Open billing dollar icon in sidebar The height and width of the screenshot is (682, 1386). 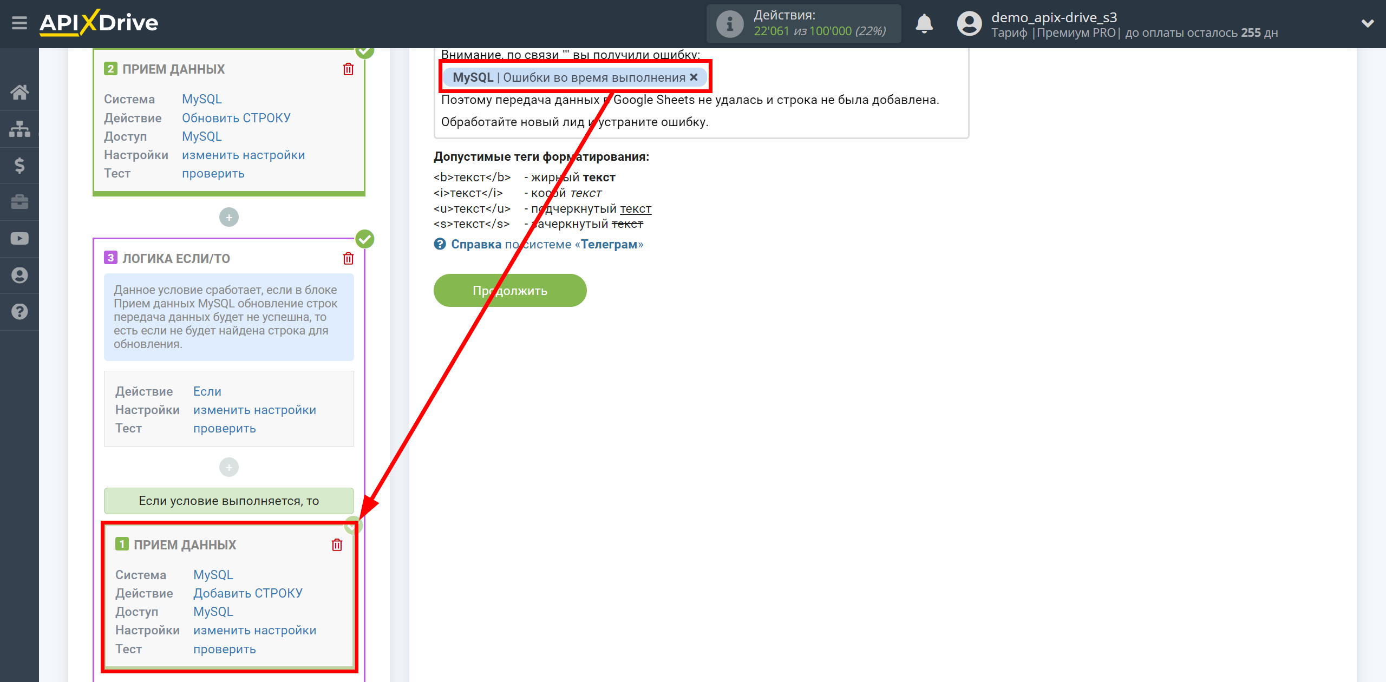tap(19, 165)
